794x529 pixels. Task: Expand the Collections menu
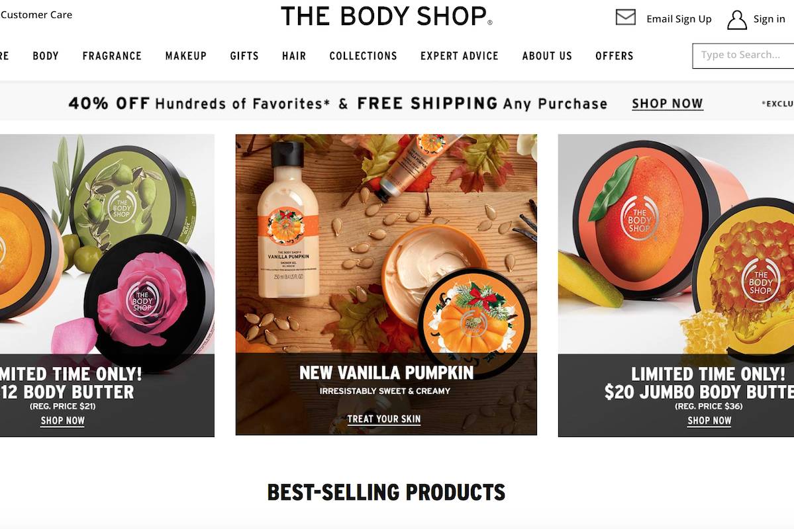363,56
